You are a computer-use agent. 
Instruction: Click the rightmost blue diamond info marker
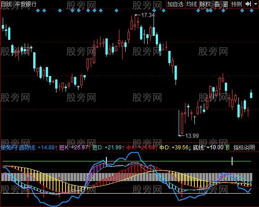pos(251,11)
